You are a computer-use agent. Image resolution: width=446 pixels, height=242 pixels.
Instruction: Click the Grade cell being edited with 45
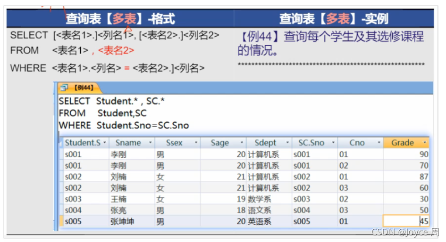coord(406,221)
